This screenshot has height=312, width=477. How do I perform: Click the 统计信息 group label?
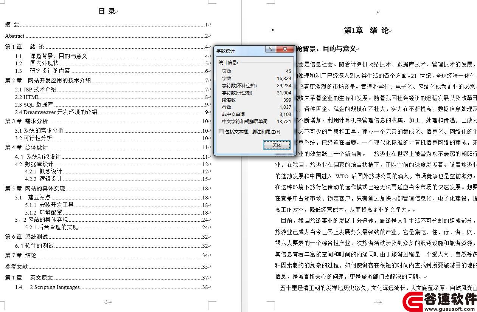tap(228, 62)
